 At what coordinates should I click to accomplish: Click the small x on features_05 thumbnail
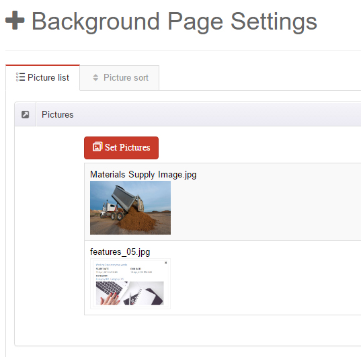(x=166, y=263)
